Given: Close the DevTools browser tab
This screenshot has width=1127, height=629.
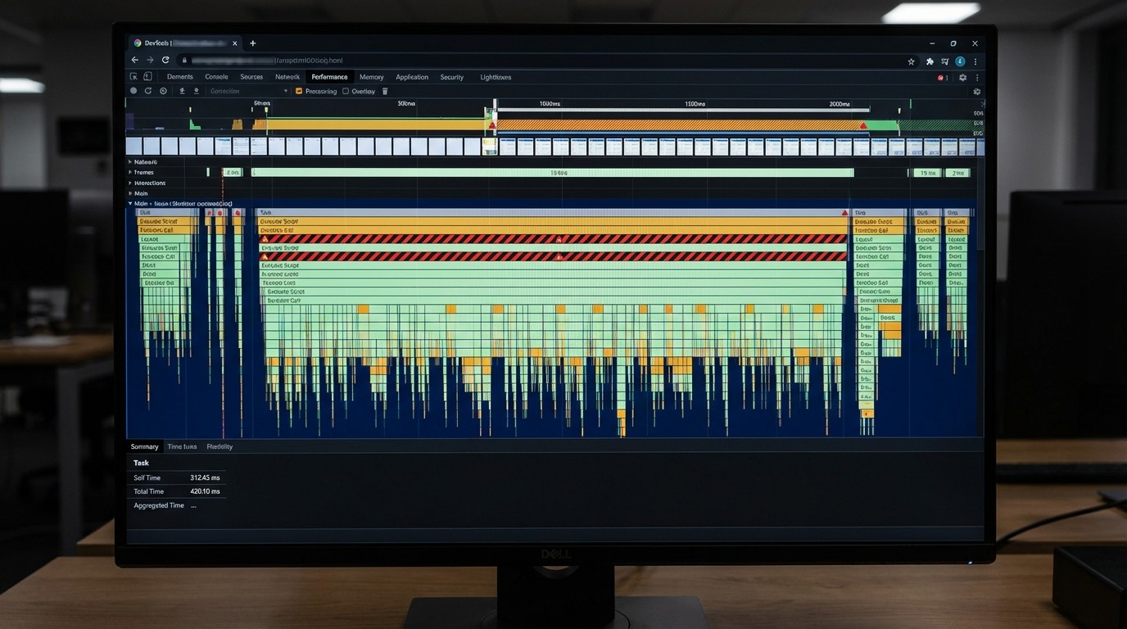Looking at the screenshot, I should [235, 43].
